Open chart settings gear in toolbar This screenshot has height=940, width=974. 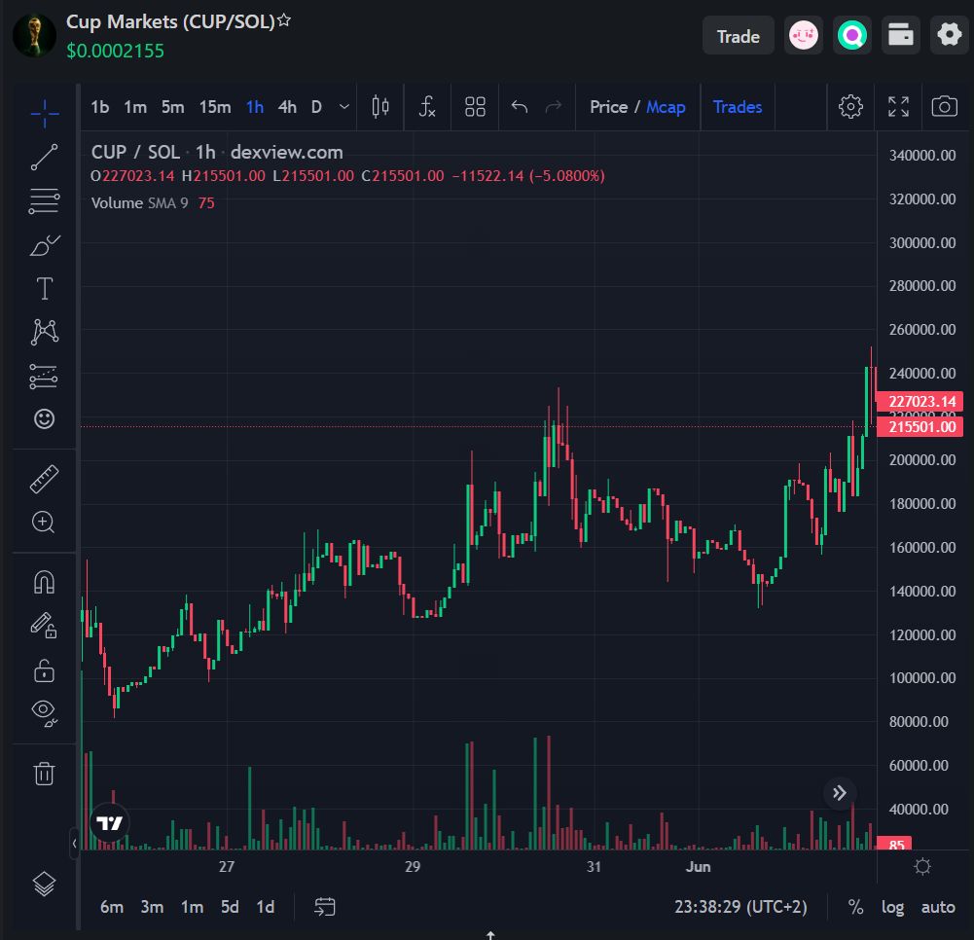pos(850,107)
